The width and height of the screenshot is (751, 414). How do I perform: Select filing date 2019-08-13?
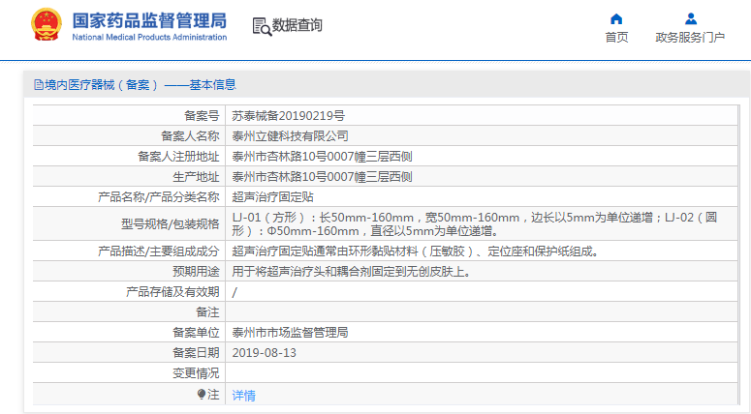(265, 353)
